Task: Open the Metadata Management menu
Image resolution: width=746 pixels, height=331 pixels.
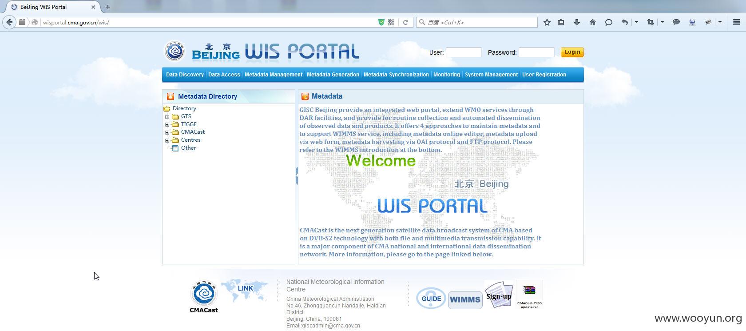Action: pos(274,75)
